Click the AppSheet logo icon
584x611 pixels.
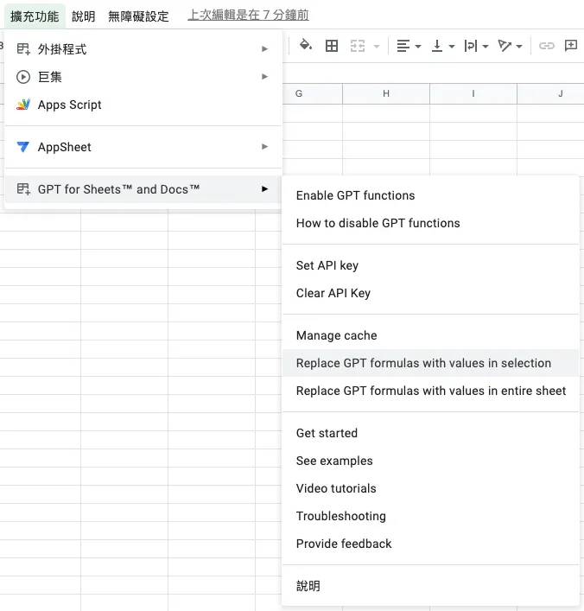pos(23,147)
